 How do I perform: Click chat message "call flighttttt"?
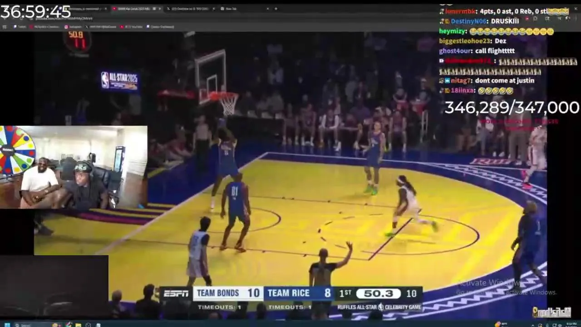tap(495, 51)
